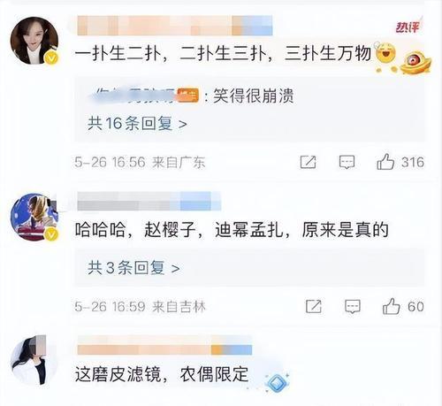Tap the blue diamond badge icon

pyautogui.click(x=277, y=382)
